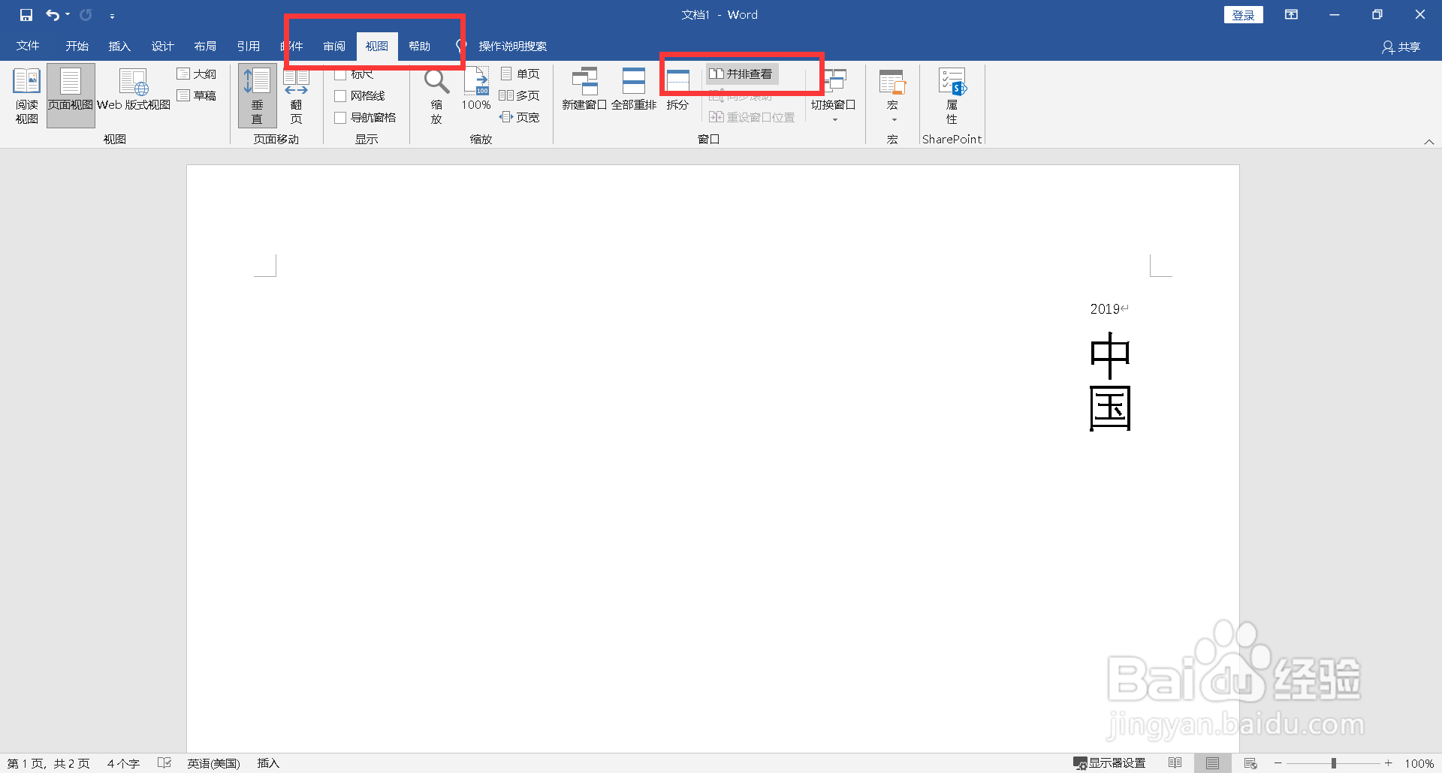1442x773 pixels.
Task: Click Reset Window Position (重设窗口位置)
Action: [752, 117]
